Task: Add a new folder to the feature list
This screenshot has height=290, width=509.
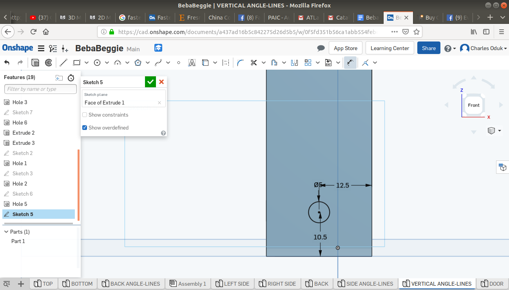Action: click(59, 77)
